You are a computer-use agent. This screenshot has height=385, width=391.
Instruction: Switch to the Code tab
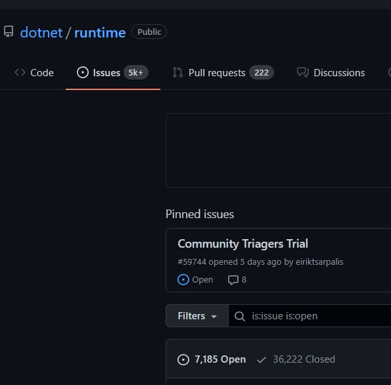coord(34,73)
